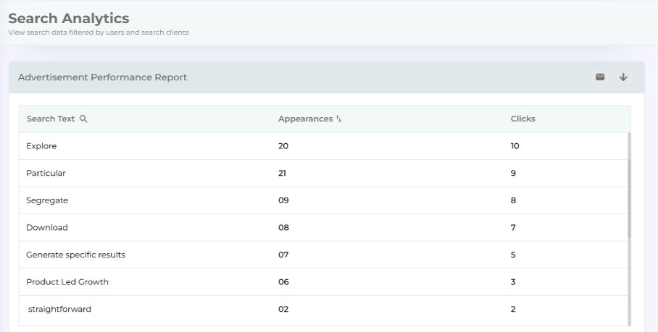Click the Clicks column header

522,119
